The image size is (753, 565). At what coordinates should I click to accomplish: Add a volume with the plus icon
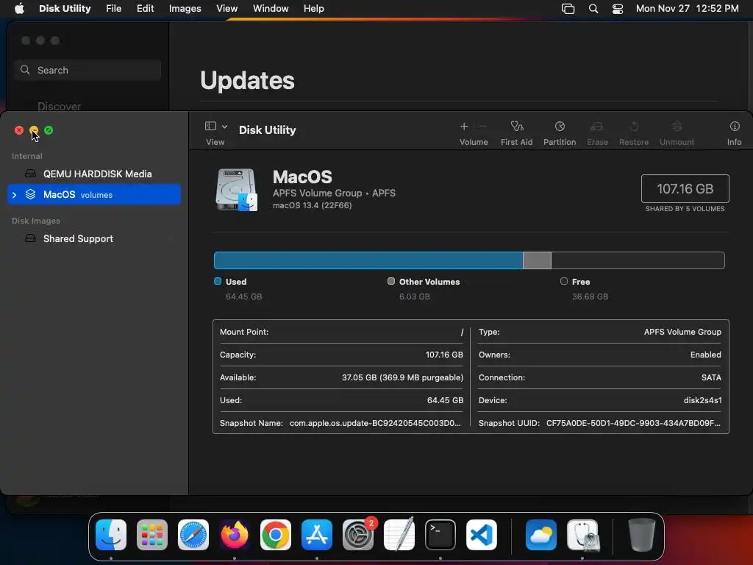point(464,127)
